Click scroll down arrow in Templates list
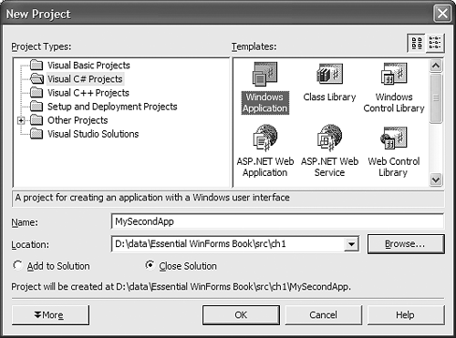The image size is (456, 338). (x=436, y=179)
